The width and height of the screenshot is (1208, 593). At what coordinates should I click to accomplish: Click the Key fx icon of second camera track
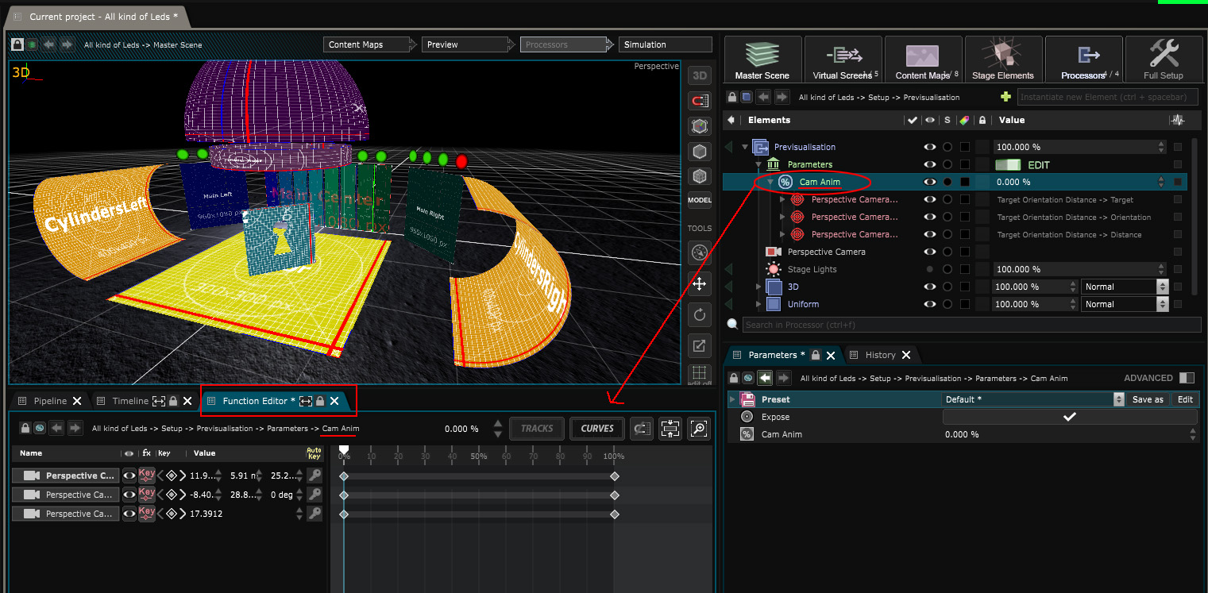(x=147, y=495)
